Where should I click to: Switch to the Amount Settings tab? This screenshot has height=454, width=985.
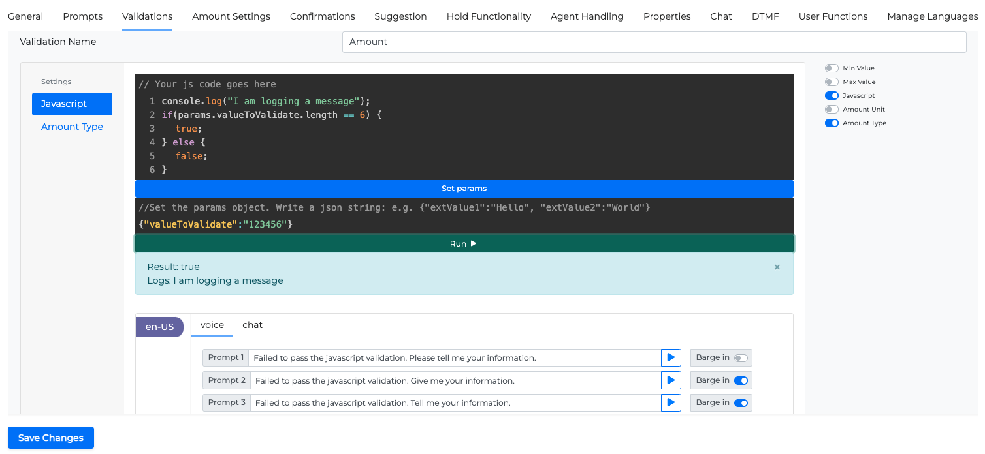click(x=231, y=16)
